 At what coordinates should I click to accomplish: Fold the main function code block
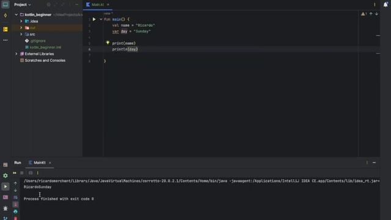click(101, 19)
